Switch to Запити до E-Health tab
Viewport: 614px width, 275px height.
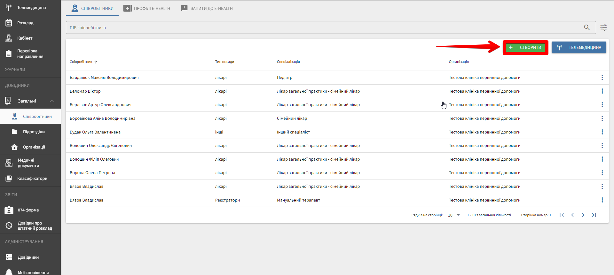pos(207,8)
